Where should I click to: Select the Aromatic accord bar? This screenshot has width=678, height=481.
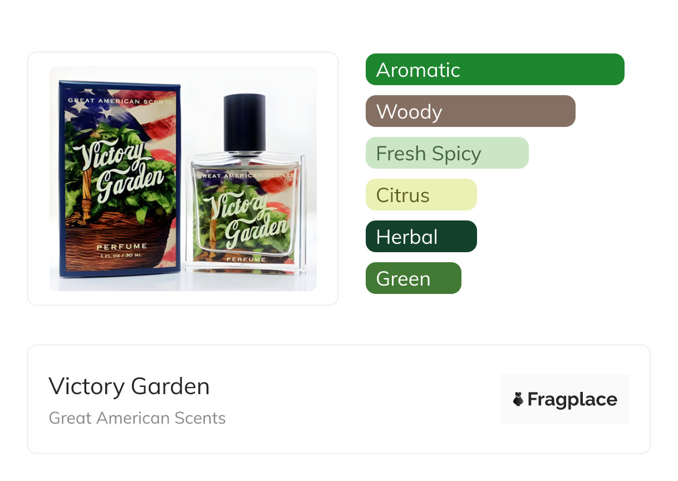(495, 70)
